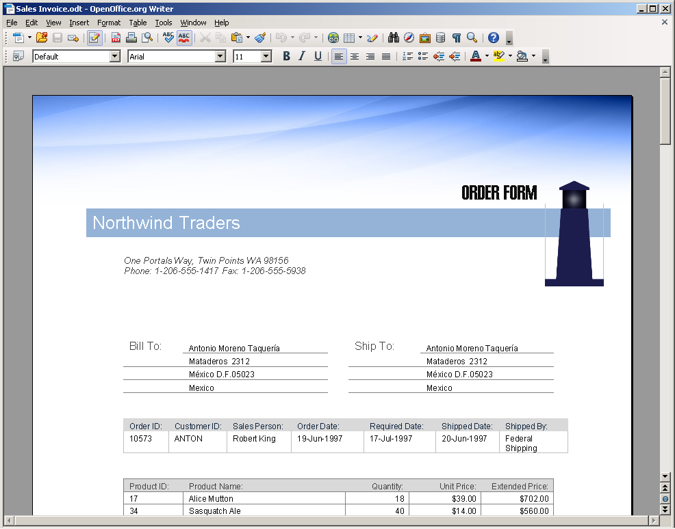Export document directly as PDF

(116, 38)
